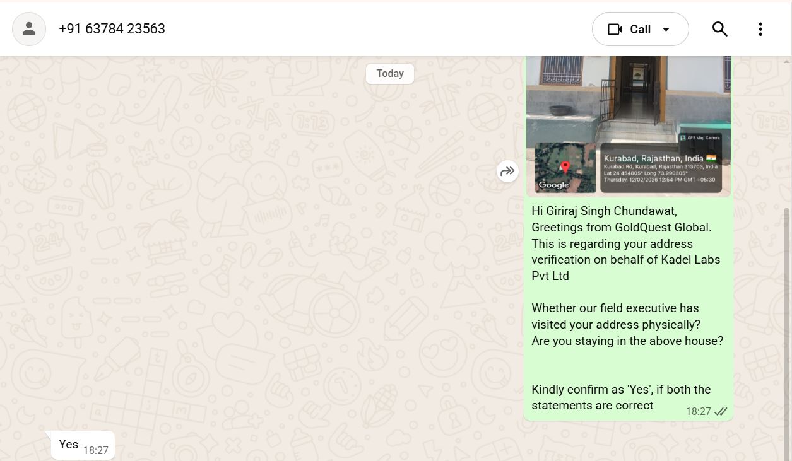Click the Today date chip
This screenshot has height=461, width=792.
[389, 74]
